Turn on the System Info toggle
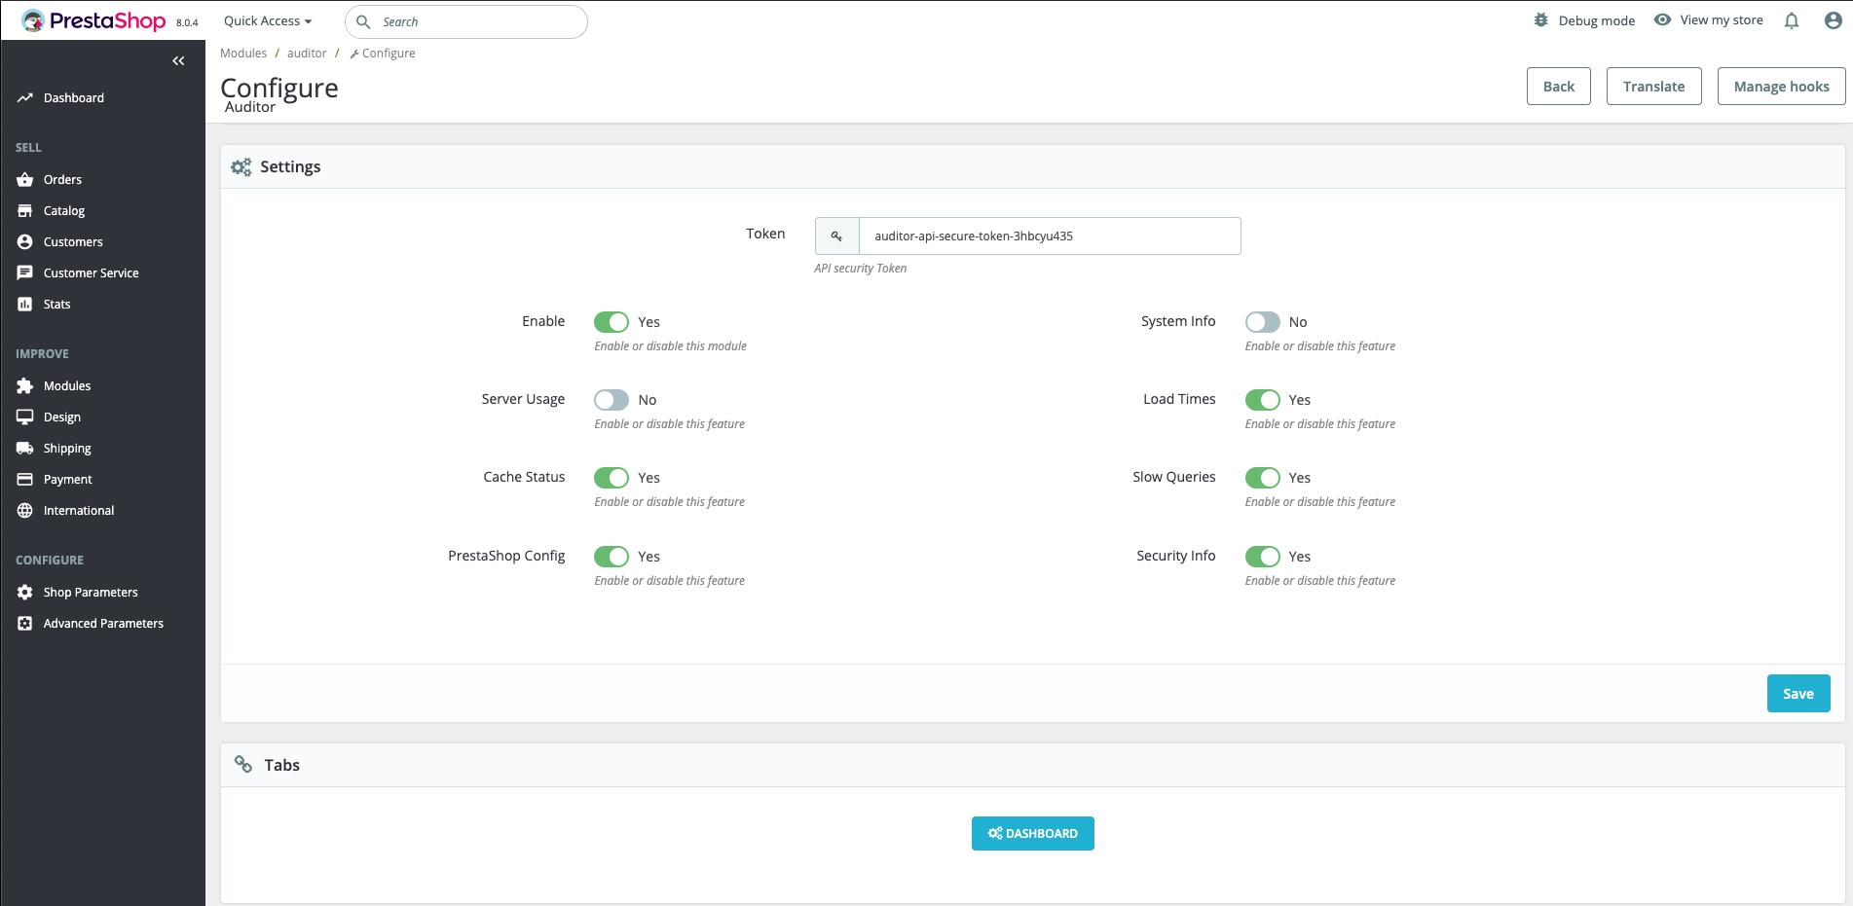The width and height of the screenshot is (1853, 906). (1262, 322)
